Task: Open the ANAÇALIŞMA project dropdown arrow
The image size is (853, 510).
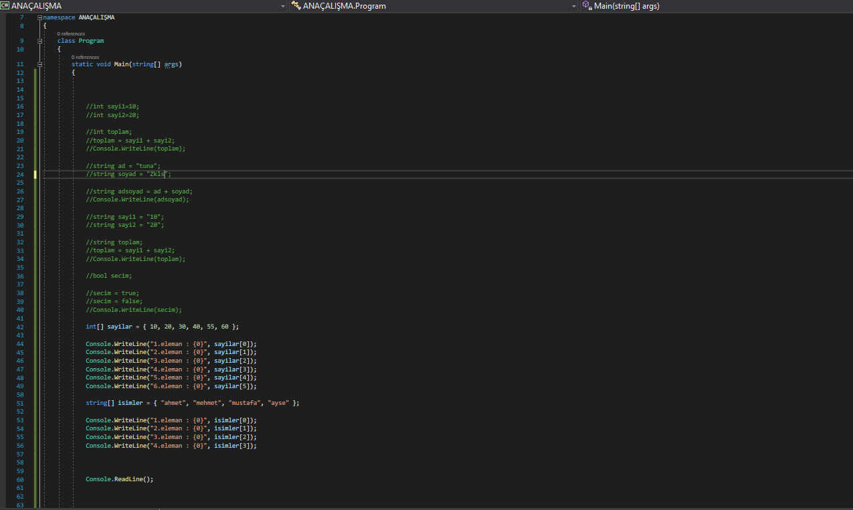Action: point(284,6)
